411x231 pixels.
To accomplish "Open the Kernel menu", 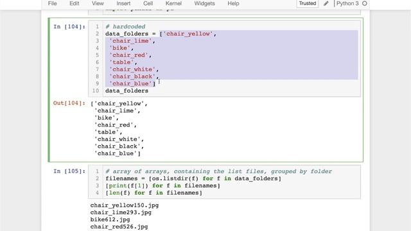I will pyautogui.click(x=173, y=3).
